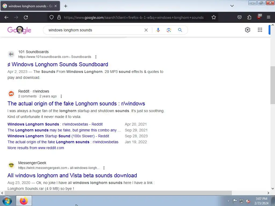
Task: Click the horizontal scrollbar thumb
Action: [118, 193]
